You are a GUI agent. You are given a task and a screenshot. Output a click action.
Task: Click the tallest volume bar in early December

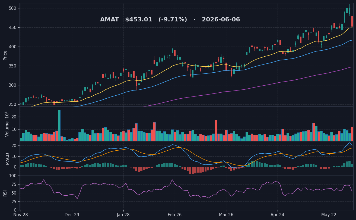click(59, 125)
